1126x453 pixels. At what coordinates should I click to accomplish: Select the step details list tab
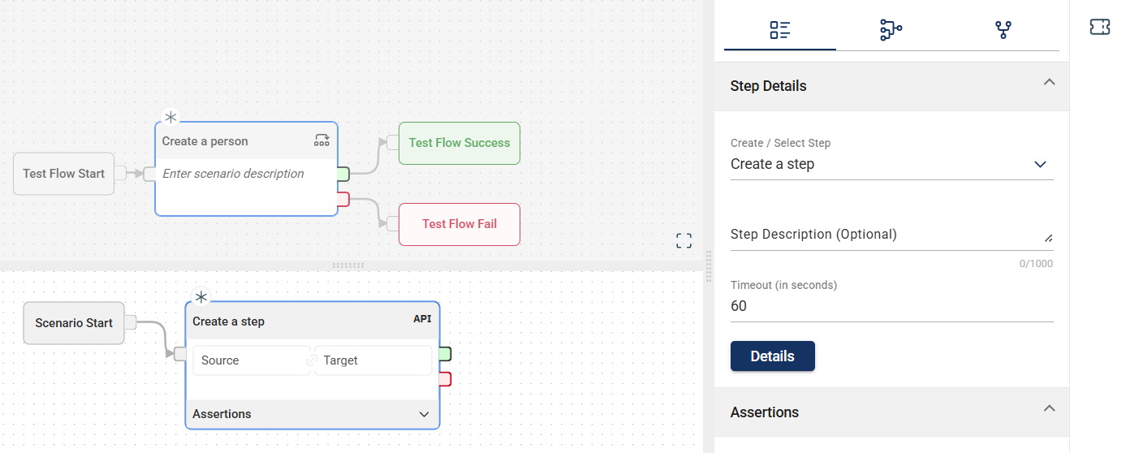[779, 30]
